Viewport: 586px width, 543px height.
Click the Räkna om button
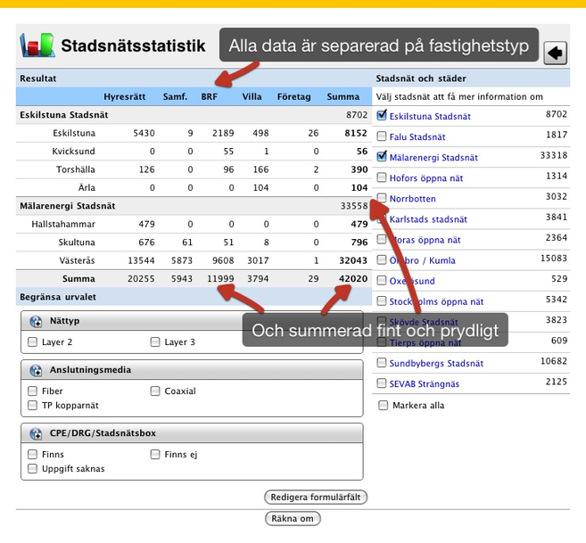tap(293, 518)
